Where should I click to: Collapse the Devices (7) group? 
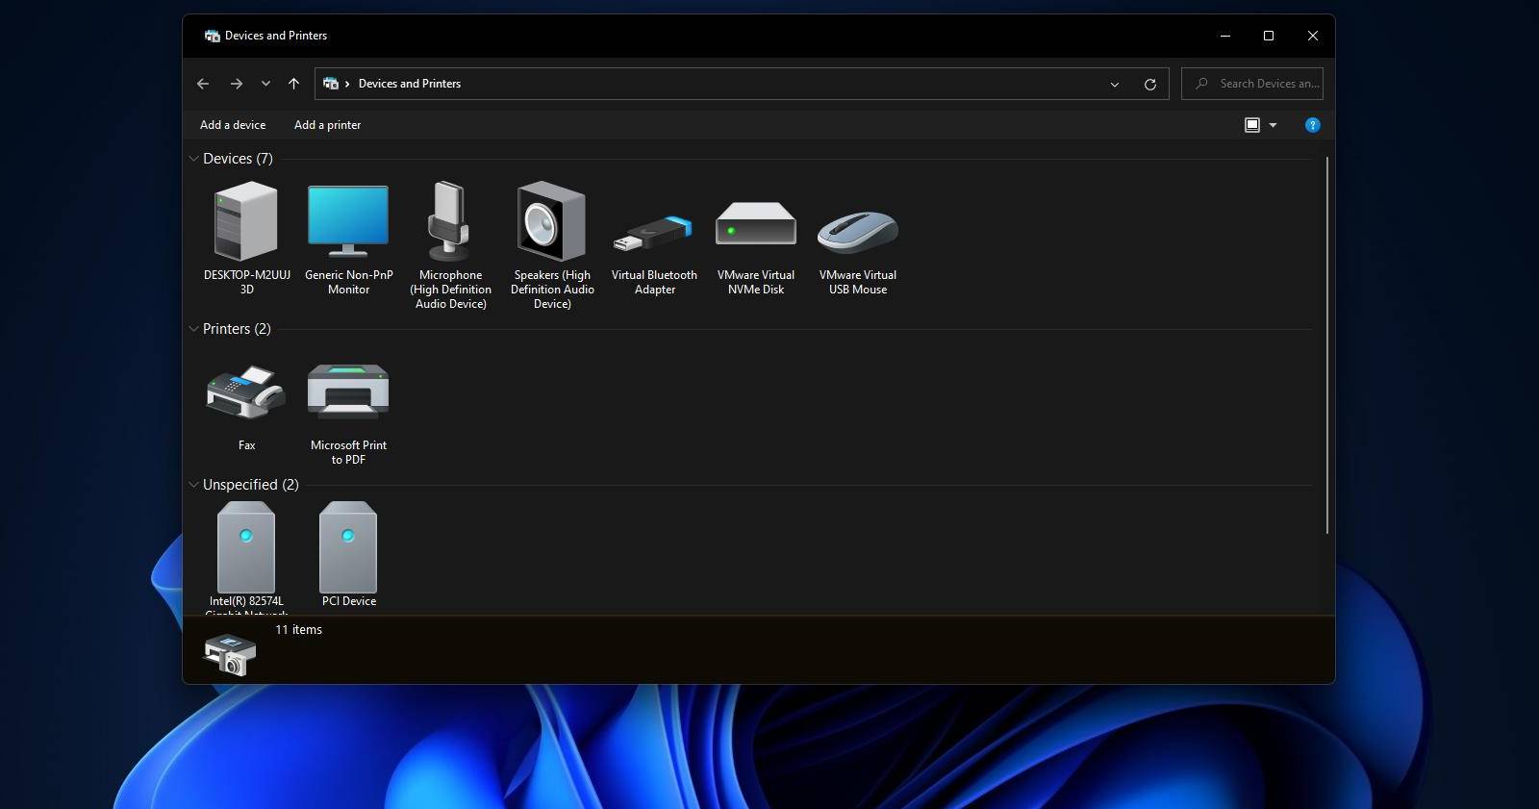pos(194,159)
